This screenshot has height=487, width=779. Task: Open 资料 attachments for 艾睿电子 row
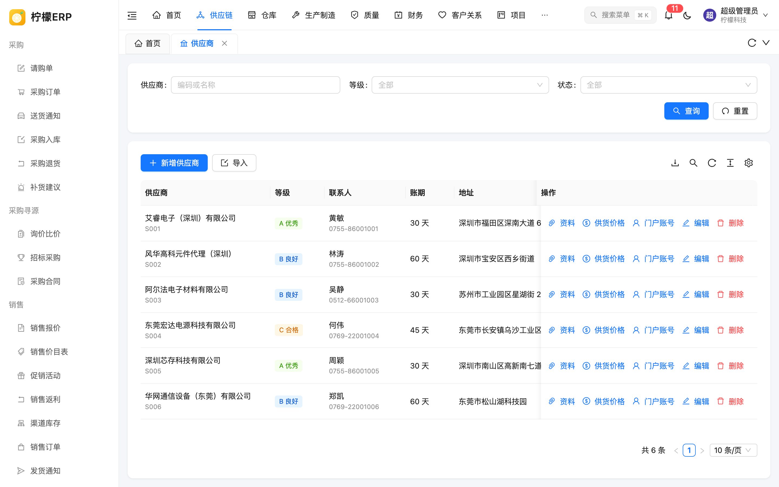click(562, 223)
